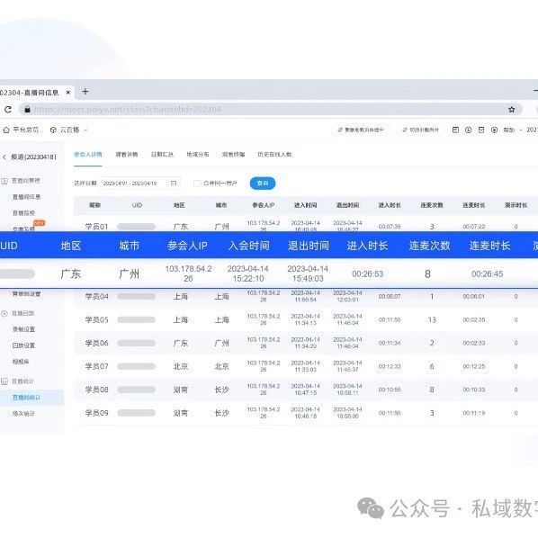Open the sidebar item with NEW badge
This screenshot has height=538, width=538.
[x=23, y=229]
